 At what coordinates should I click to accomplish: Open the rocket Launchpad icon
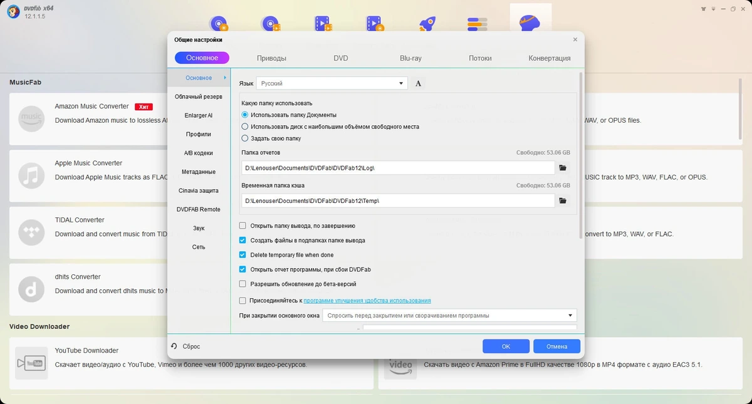(x=427, y=24)
